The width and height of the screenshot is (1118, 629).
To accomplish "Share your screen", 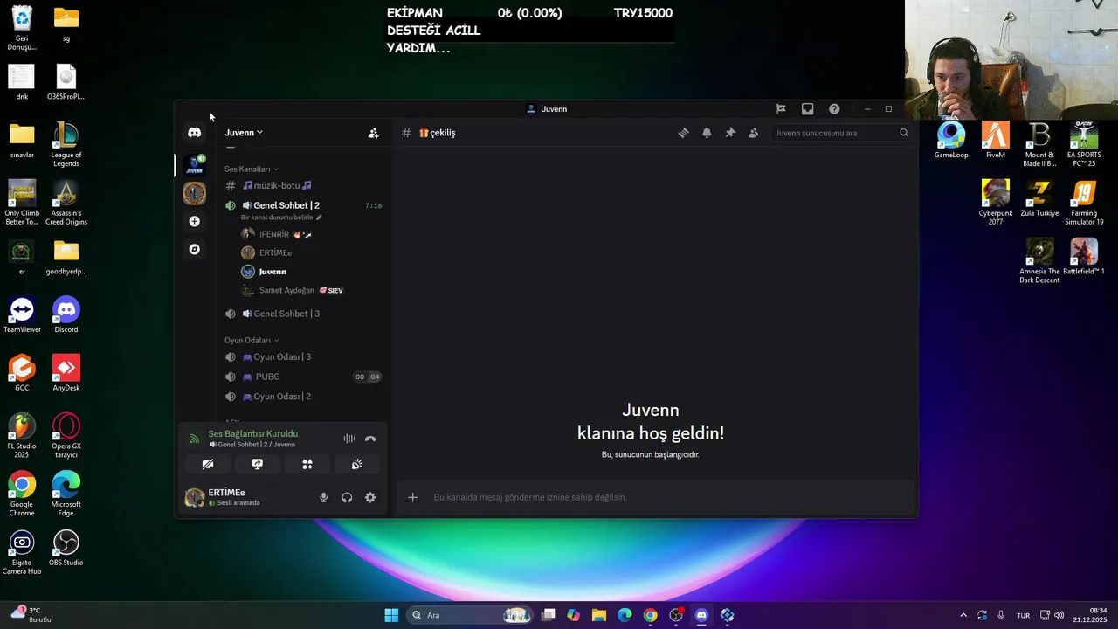I will click(257, 464).
